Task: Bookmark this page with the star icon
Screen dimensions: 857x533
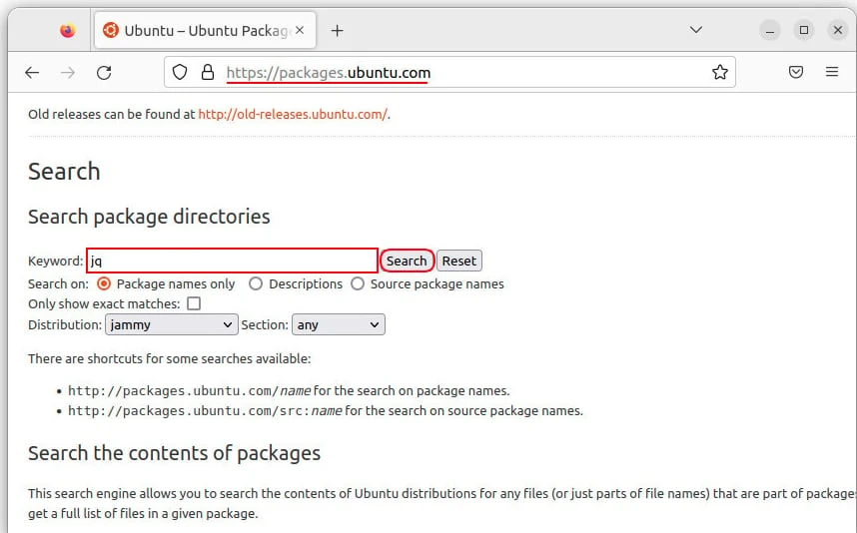Action: click(x=719, y=72)
